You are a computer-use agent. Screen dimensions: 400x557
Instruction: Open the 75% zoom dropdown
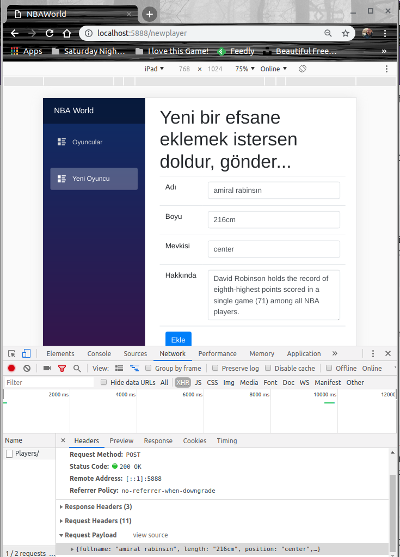(244, 69)
